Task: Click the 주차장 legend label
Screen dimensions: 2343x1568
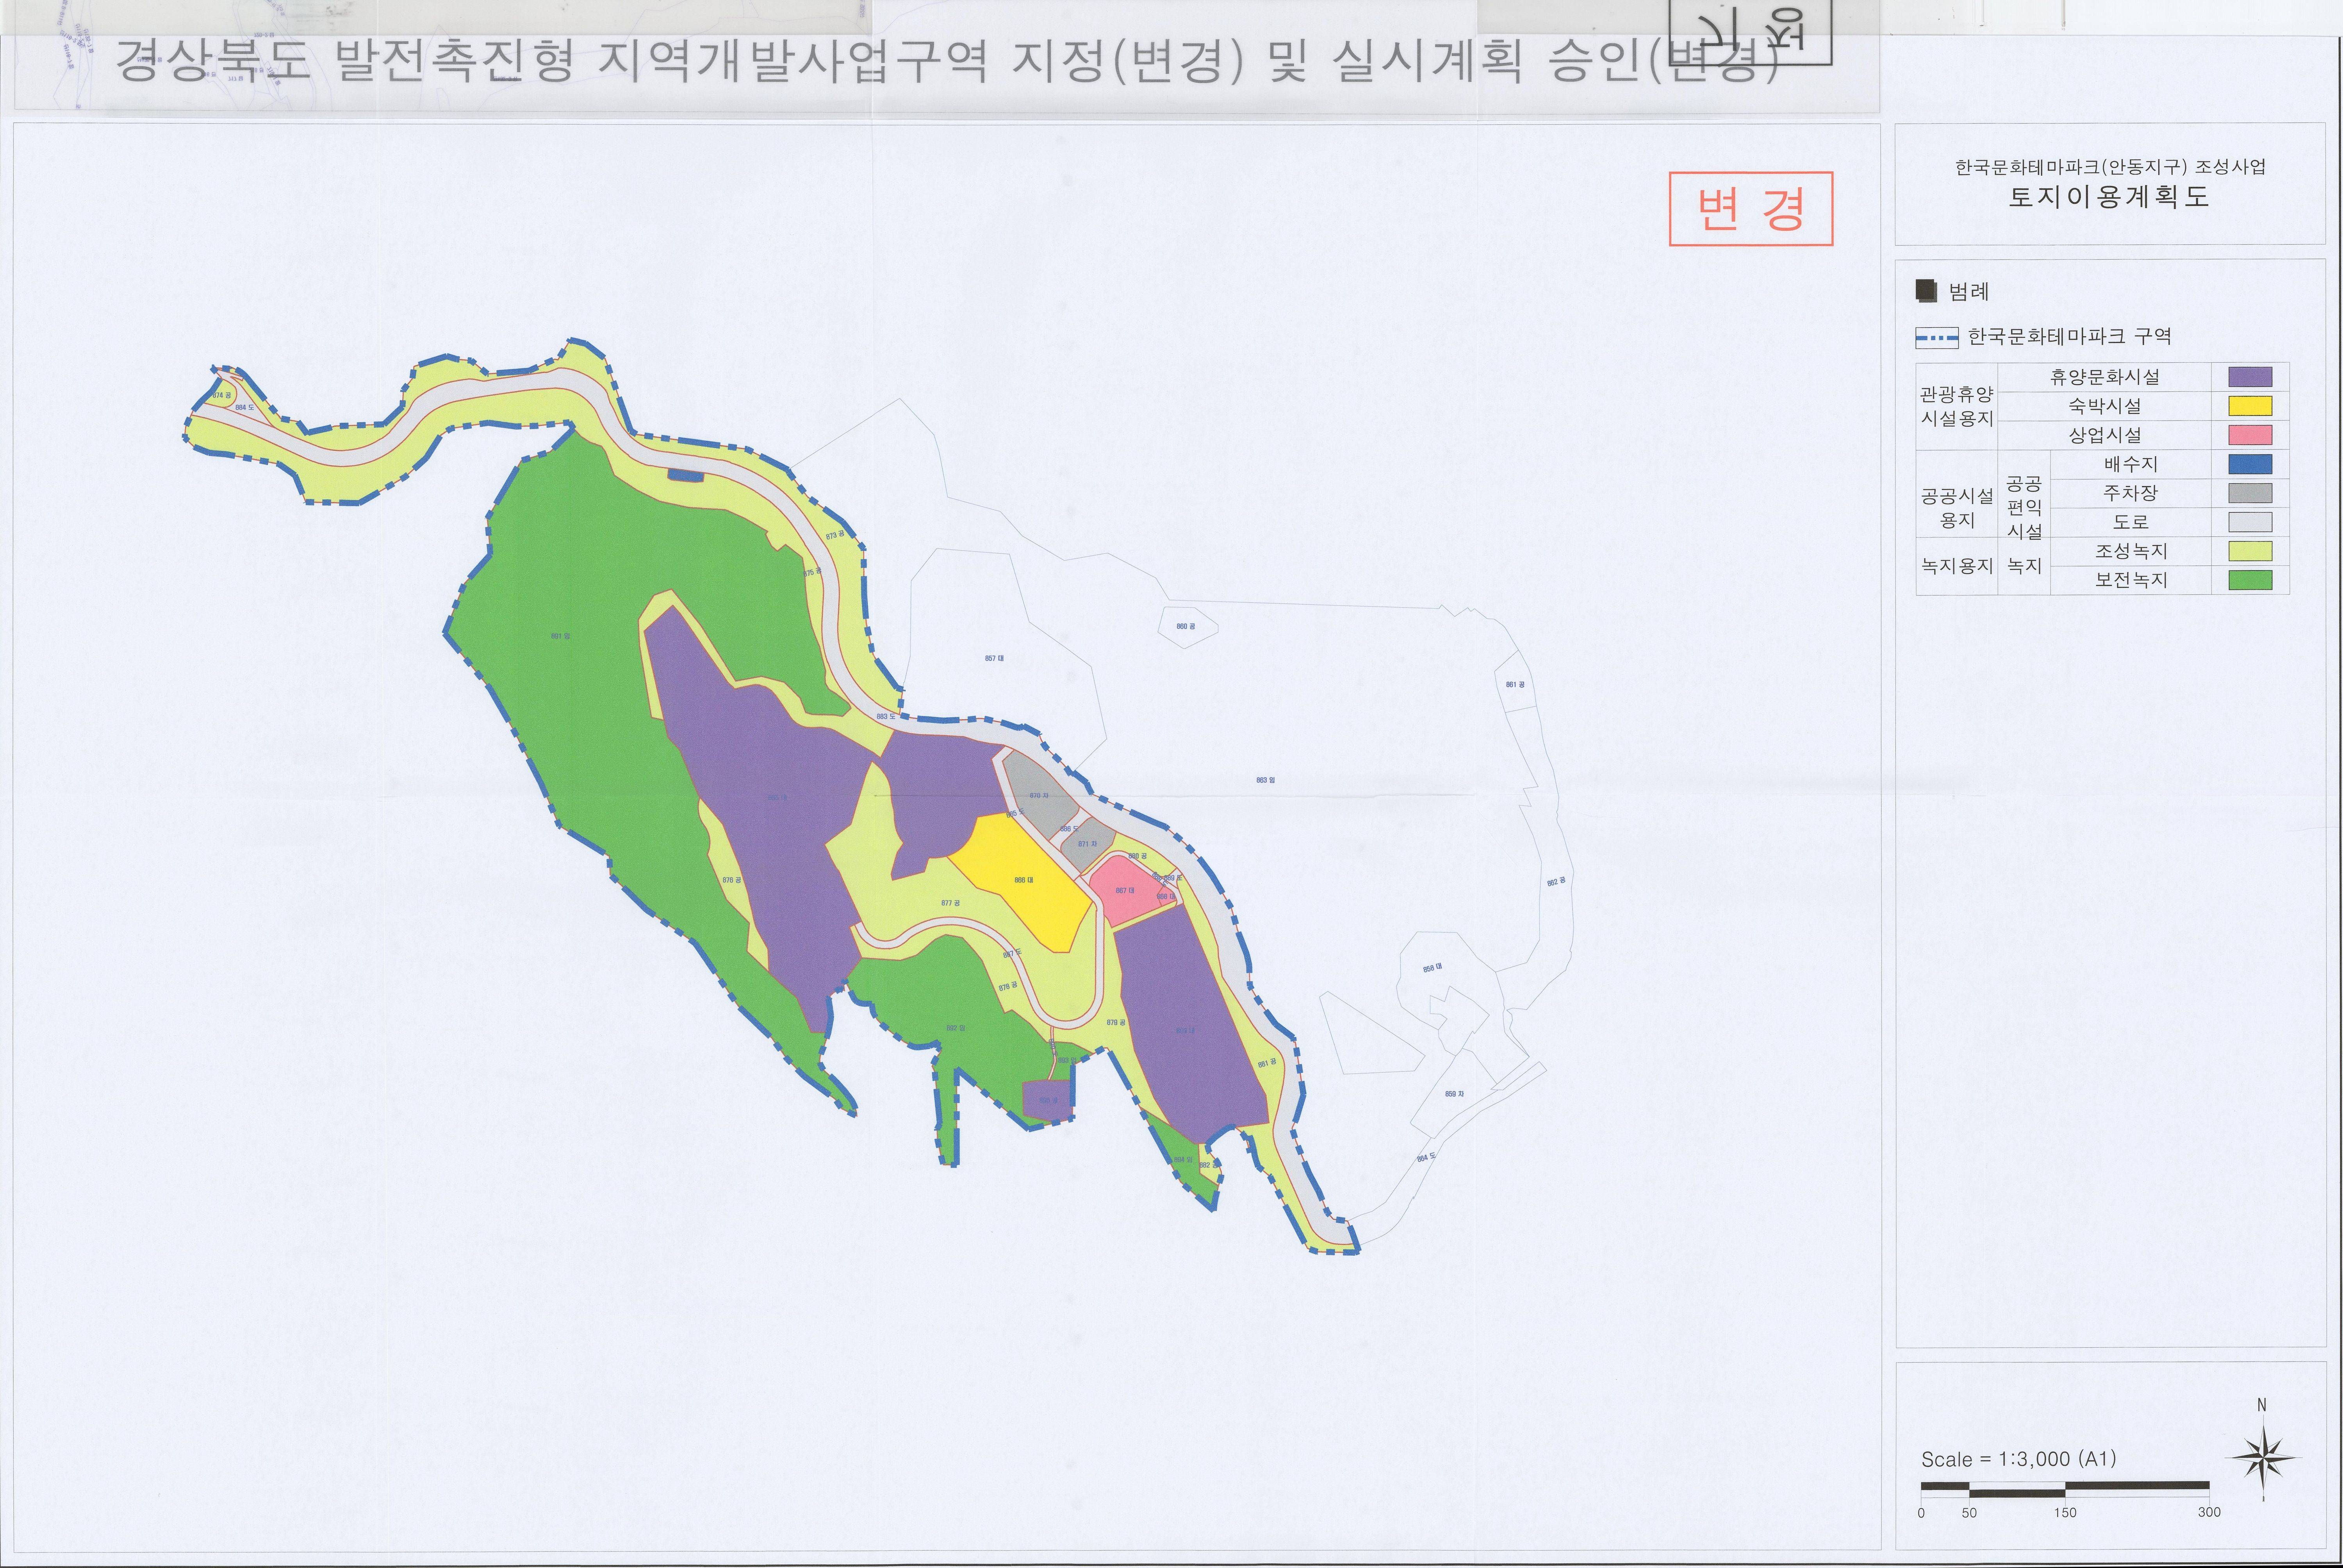Action: tap(2131, 493)
